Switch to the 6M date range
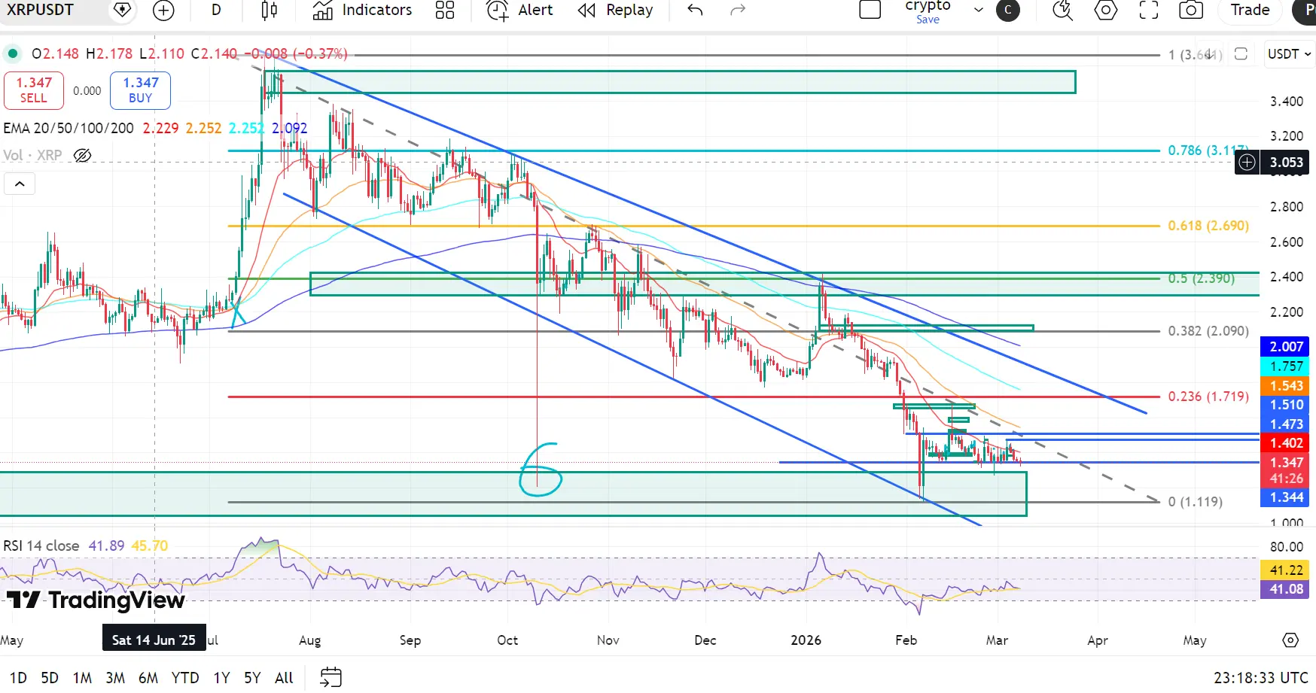The image size is (1316, 693). (148, 678)
